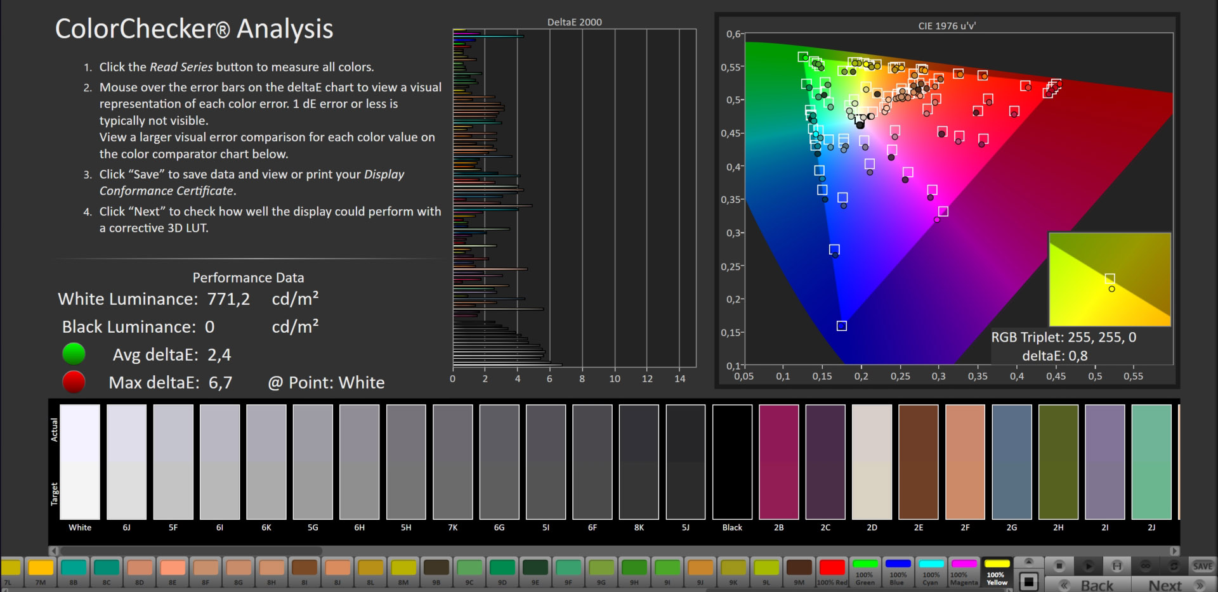Click the 2H olive comparator swatch
Image resolution: width=1218 pixels, height=592 pixels.
[1058, 462]
